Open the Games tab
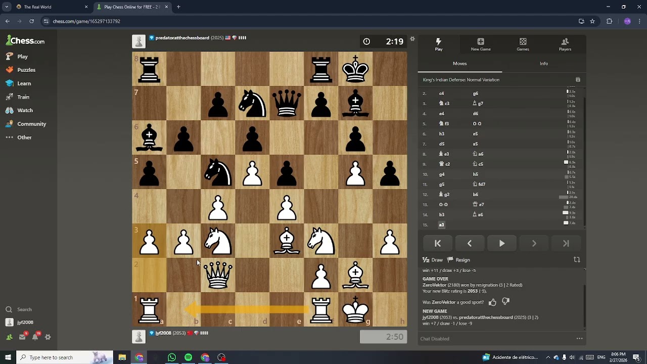Viewport: 647px width, 364px height. pos(523,44)
